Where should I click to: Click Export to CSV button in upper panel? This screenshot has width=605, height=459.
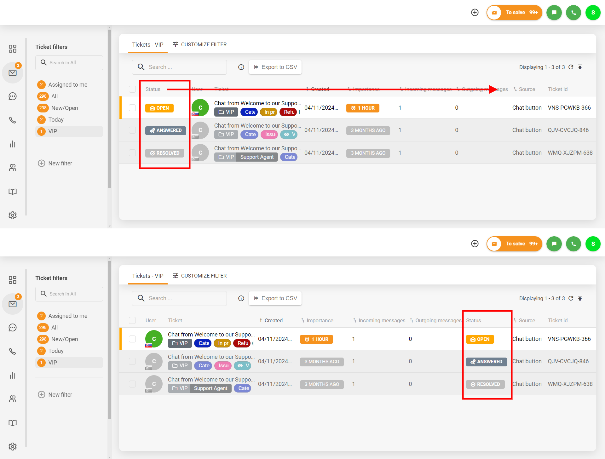click(275, 67)
